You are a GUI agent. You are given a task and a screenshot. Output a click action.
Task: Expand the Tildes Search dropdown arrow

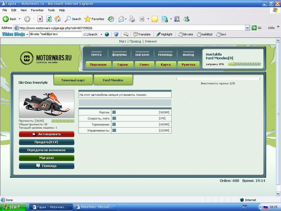point(101,34)
